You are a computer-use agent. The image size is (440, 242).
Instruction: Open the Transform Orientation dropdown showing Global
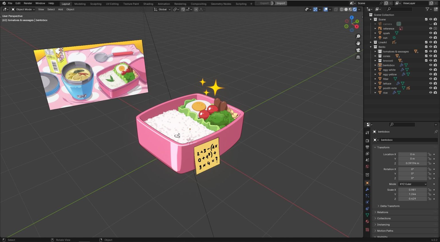pos(162,9)
